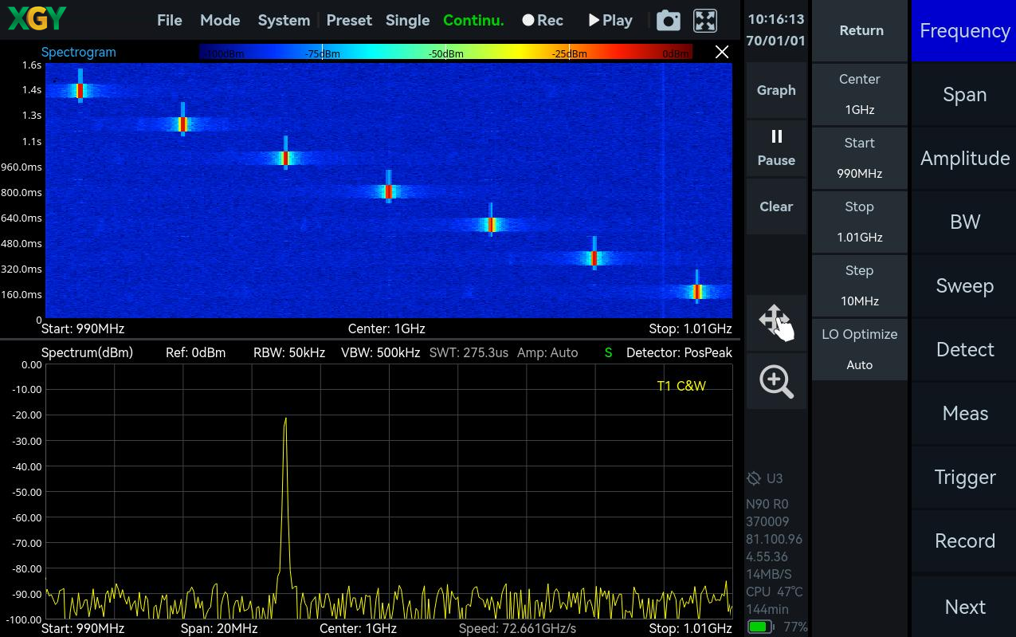Click the T1 C&W trace label
The image size is (1016, 637).
[x=681, y=386]
